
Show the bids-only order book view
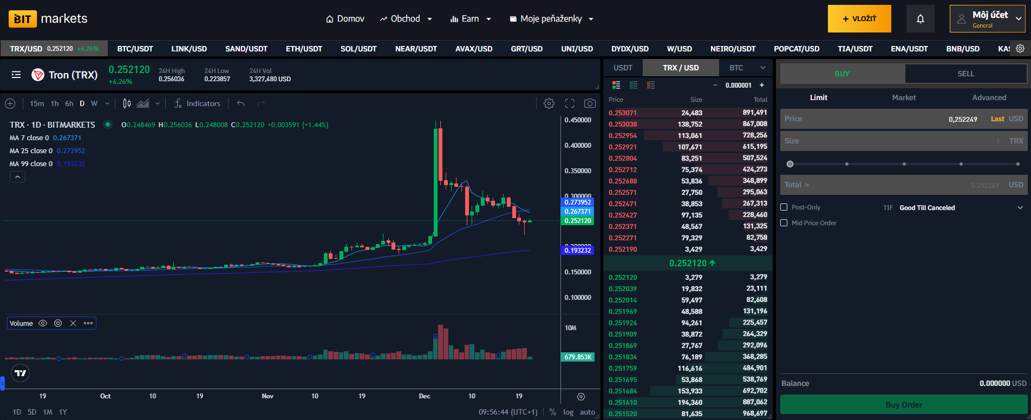click(634, 85)
